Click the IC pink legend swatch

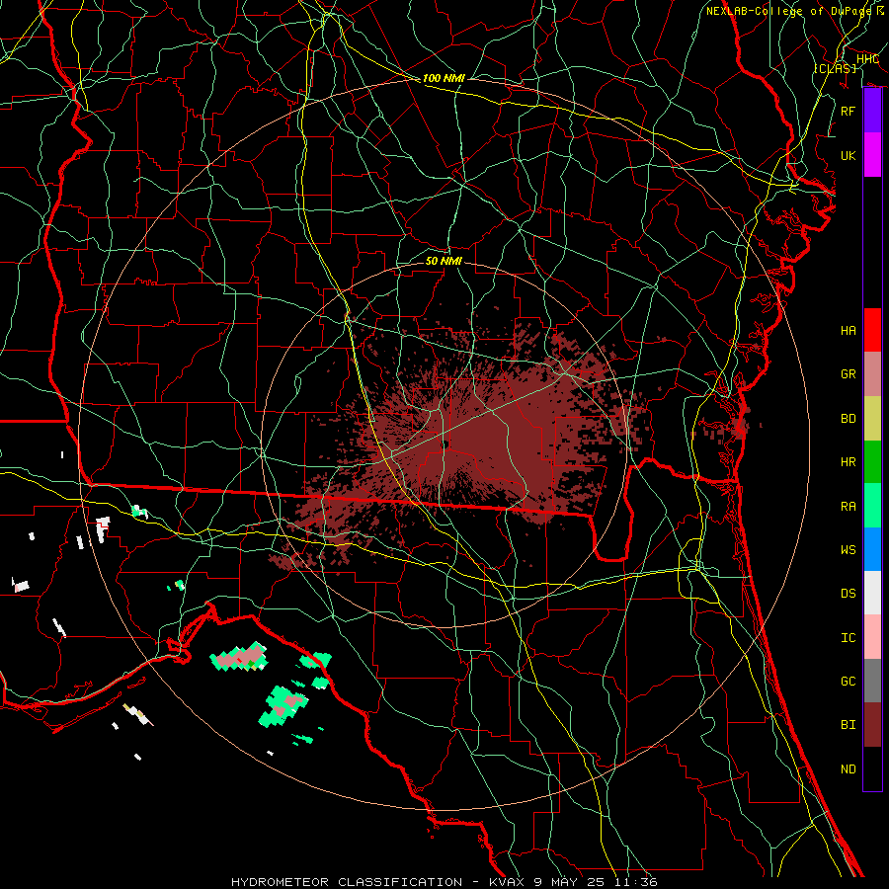click(x=872, y=637)
